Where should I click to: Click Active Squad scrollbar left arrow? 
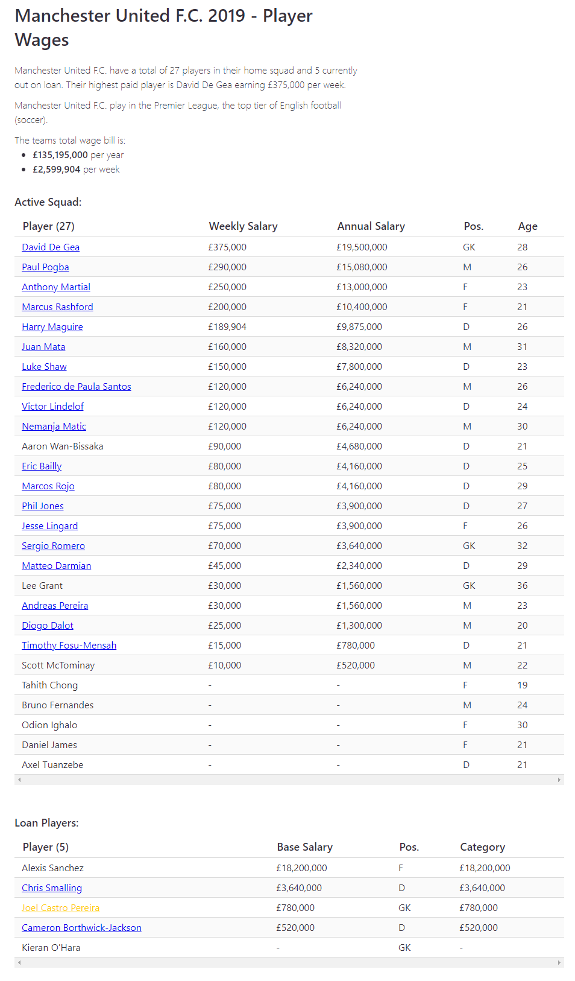[x=19, y=779]
